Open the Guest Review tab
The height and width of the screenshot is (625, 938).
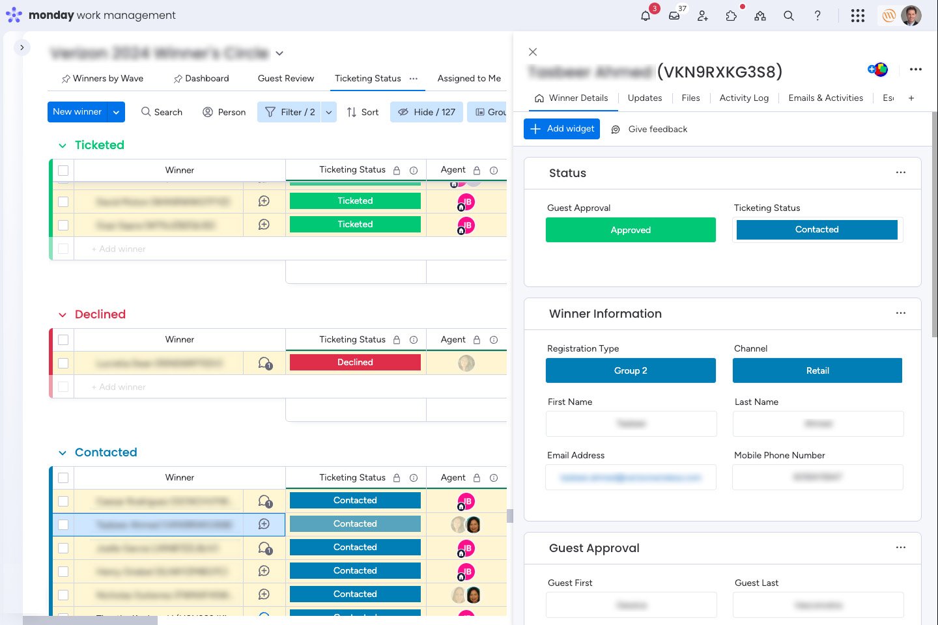pyautogui.click(x=286, y=78)
